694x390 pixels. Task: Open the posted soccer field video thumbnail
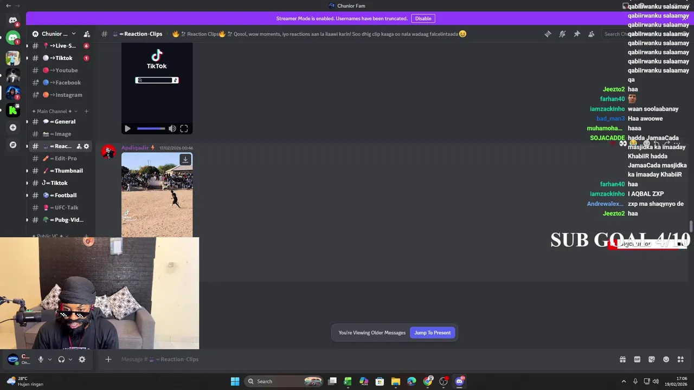click(157, 195)
